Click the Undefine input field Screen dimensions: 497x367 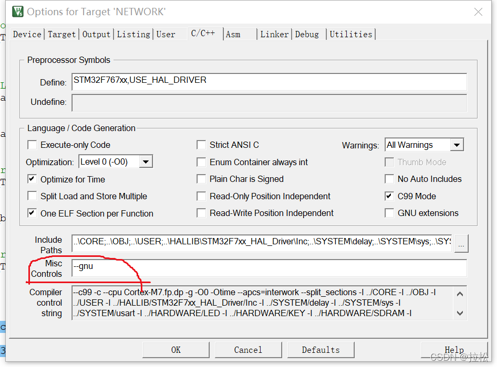point(269,103)
